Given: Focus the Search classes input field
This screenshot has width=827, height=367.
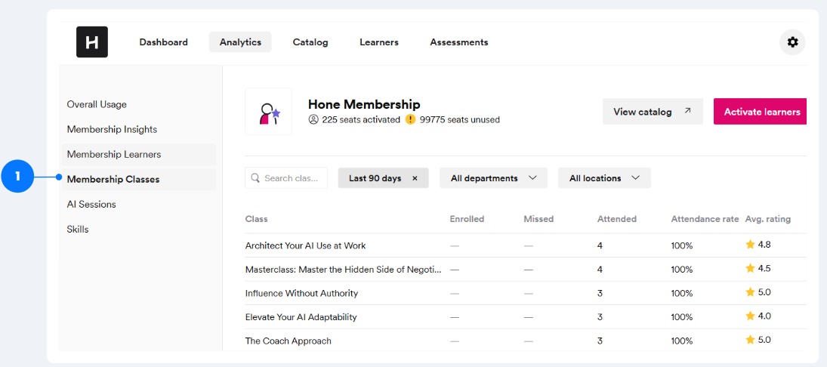Looking at the screenshot, I should (286, 178).
